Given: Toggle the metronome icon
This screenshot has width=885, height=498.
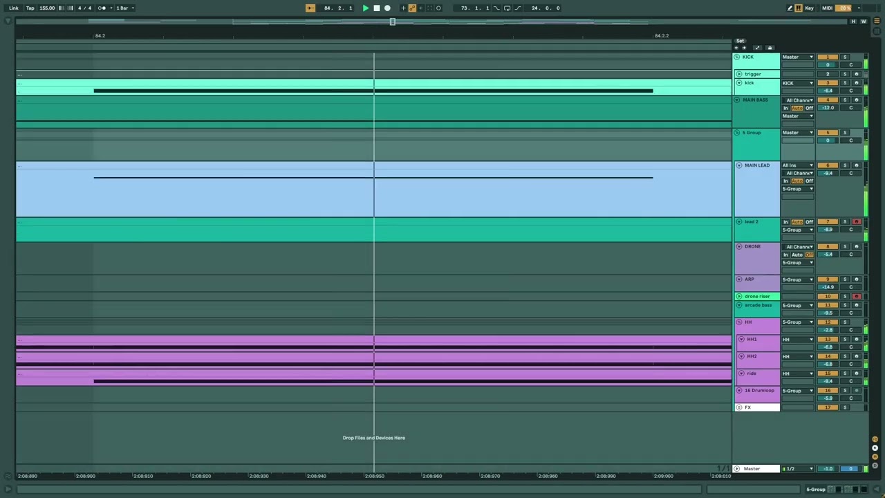Looking at the screenshot, I should click(x=102, y=8).
